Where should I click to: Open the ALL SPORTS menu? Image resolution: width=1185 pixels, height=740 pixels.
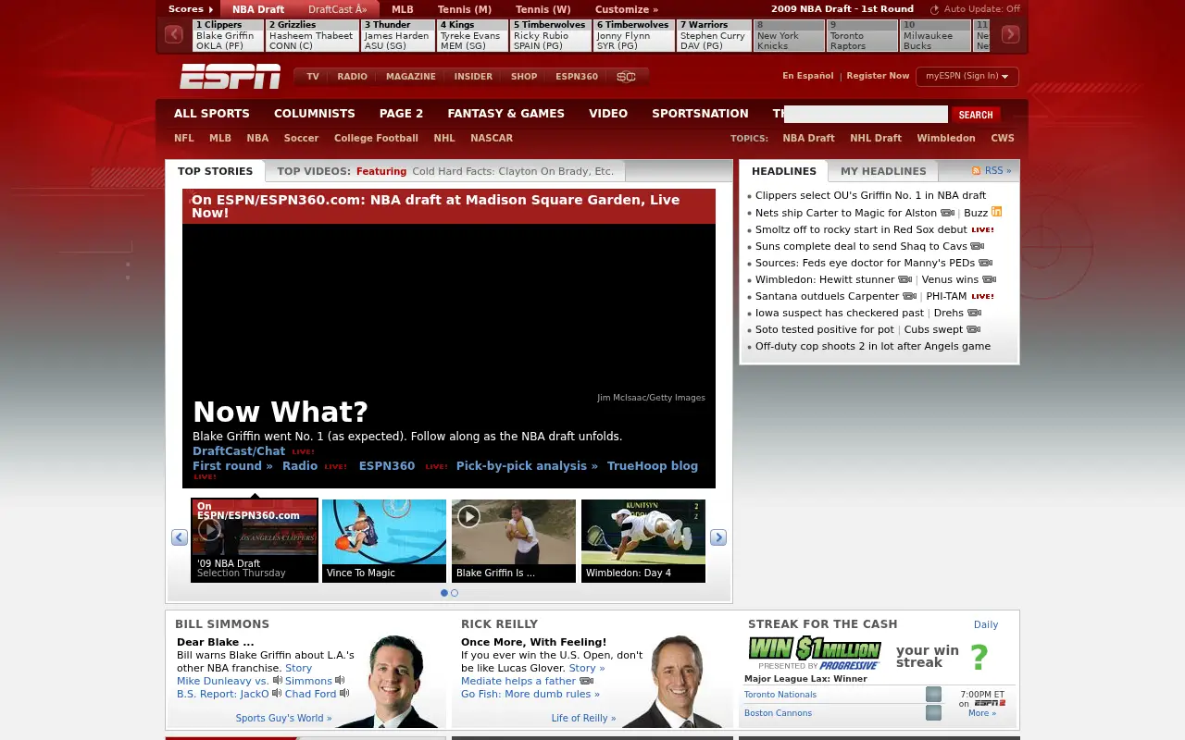(x=212, y=114)
